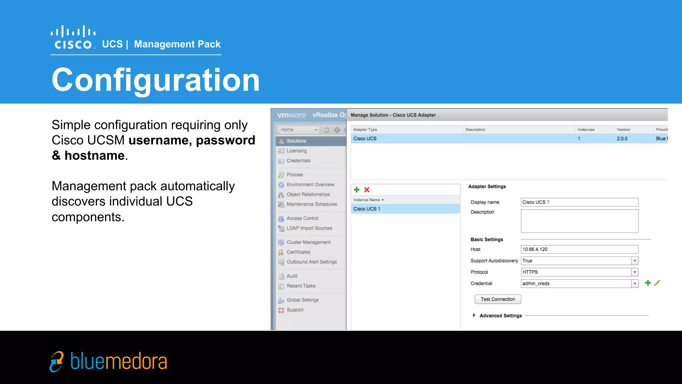Delete instance with the red X icon

(367, 190)
